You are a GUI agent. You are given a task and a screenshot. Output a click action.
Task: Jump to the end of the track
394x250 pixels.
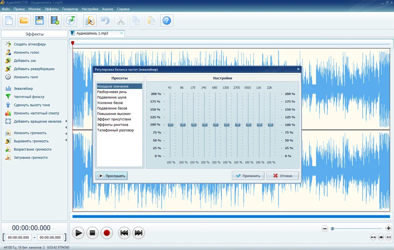coord(138,233)
